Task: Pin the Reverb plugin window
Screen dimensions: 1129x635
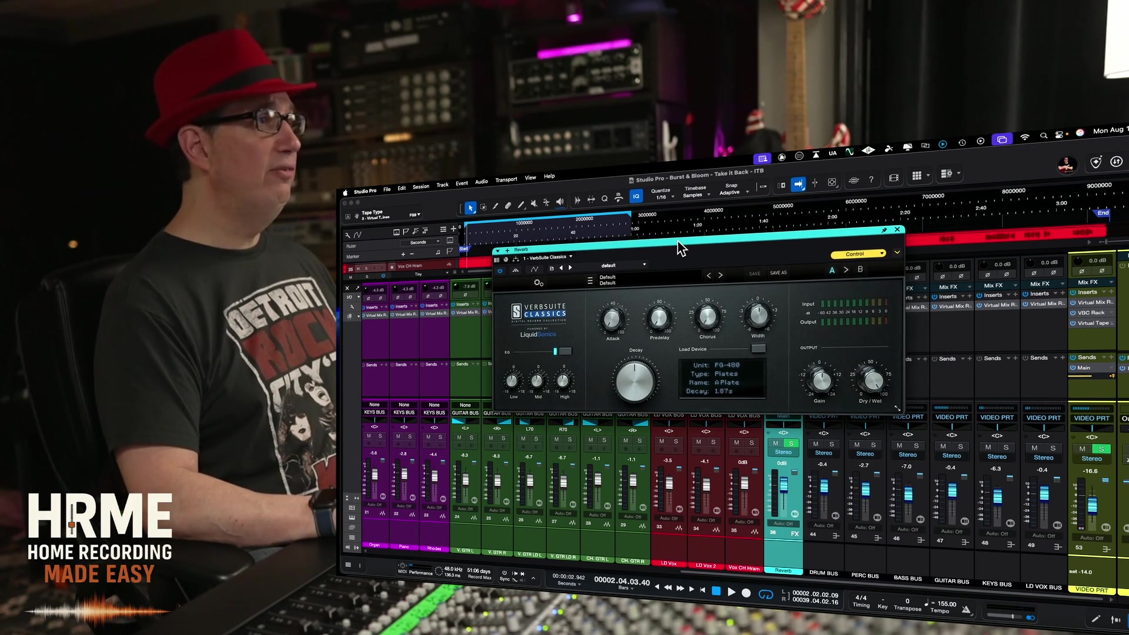Action: click(x=884, y=230)
